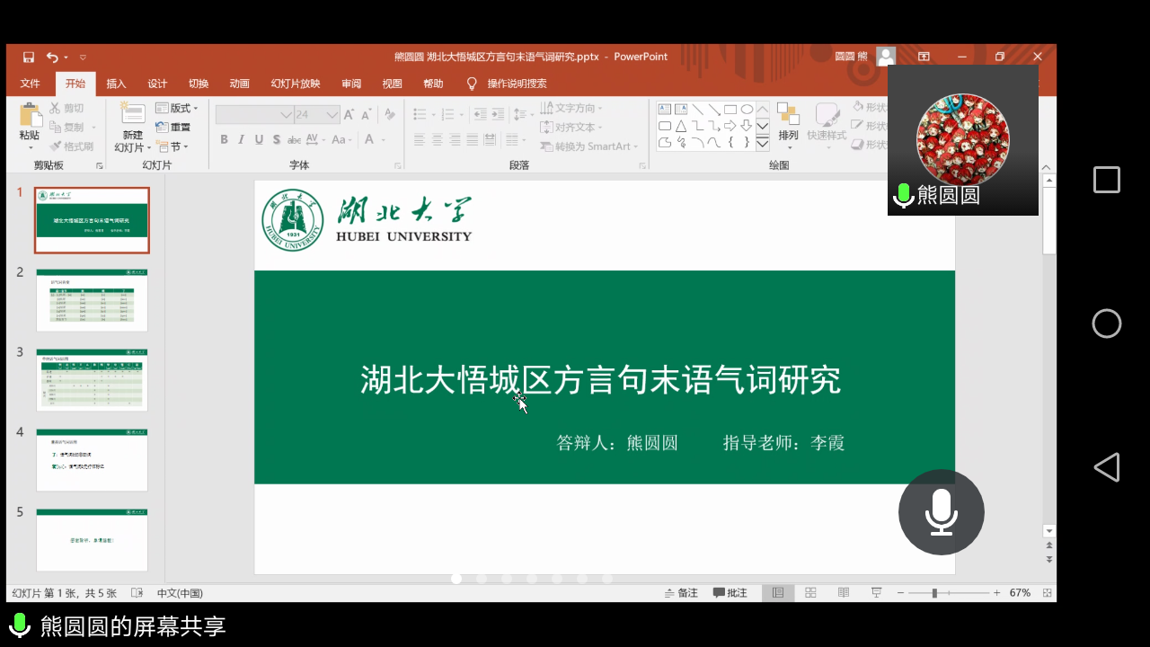Click the Undo arrow icon

[52, 57]
